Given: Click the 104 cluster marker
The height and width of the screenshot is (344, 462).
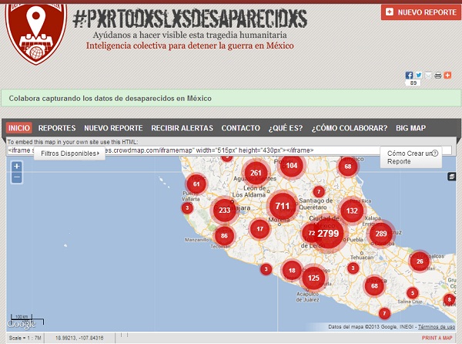Looking at the screenshot, I should [x=291, y=166].
